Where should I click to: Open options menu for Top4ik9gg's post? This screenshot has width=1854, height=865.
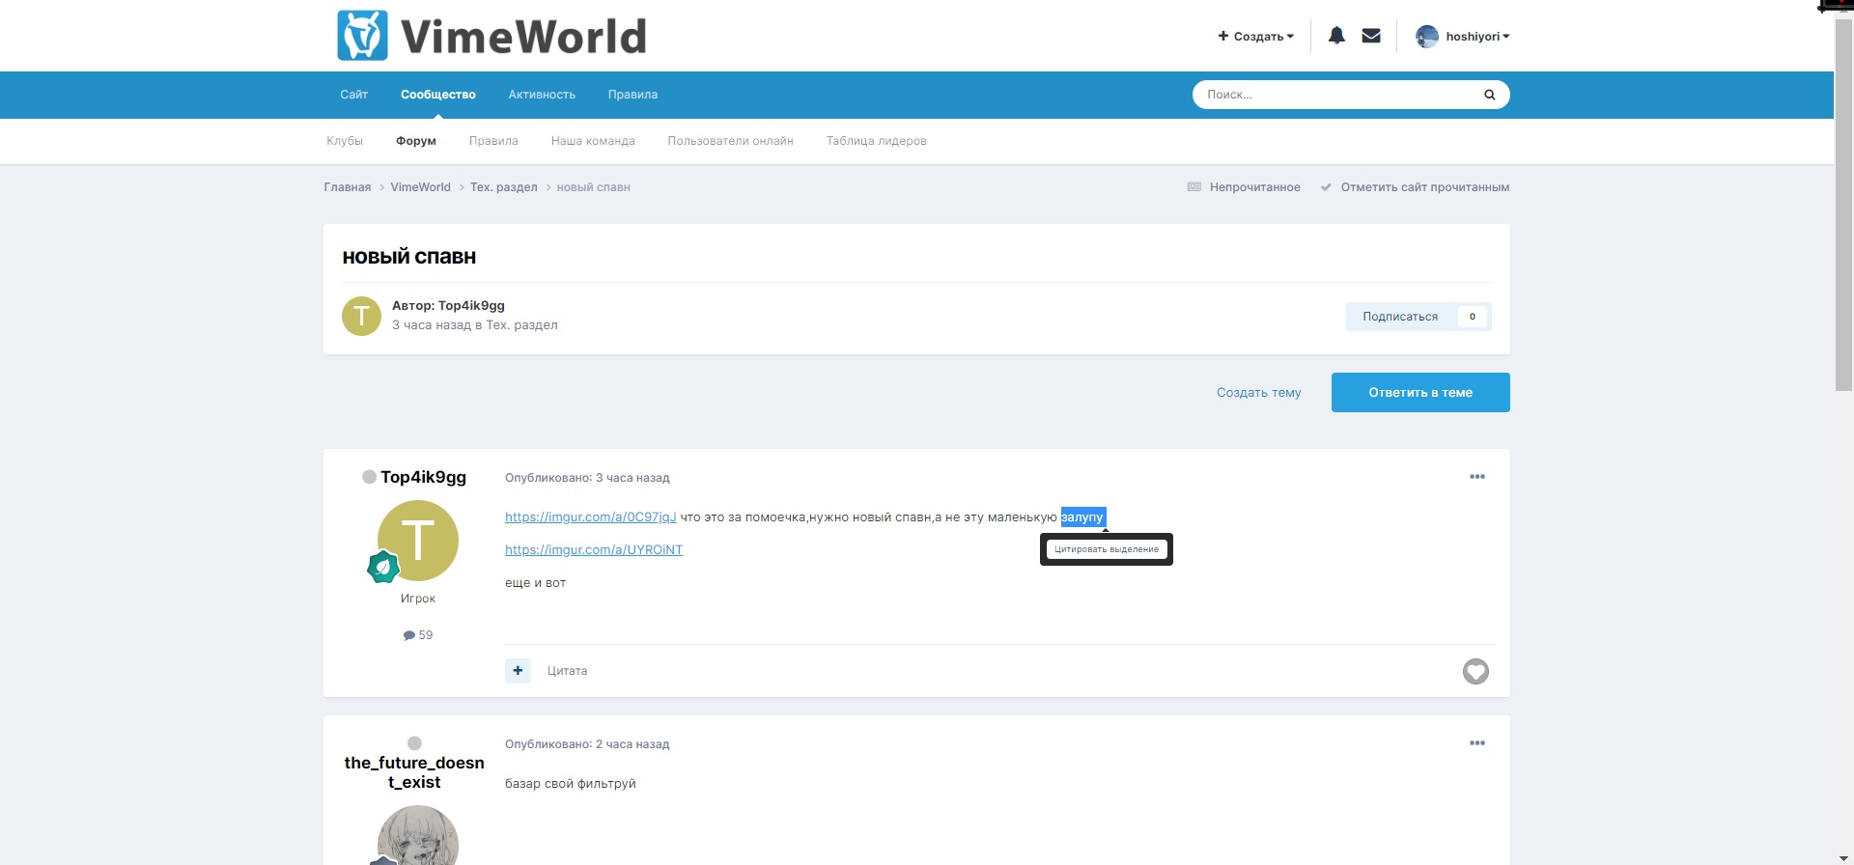click(x=1476, y=477)
